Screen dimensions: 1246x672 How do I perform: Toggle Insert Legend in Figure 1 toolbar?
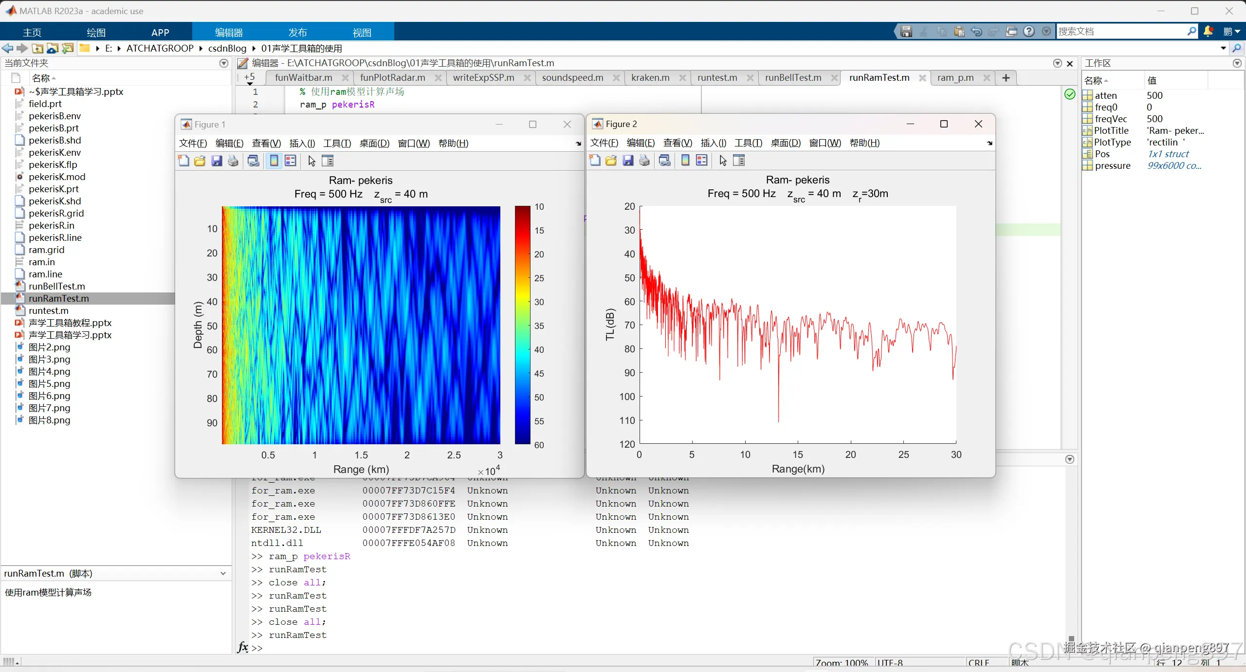(x=291, y=161)
